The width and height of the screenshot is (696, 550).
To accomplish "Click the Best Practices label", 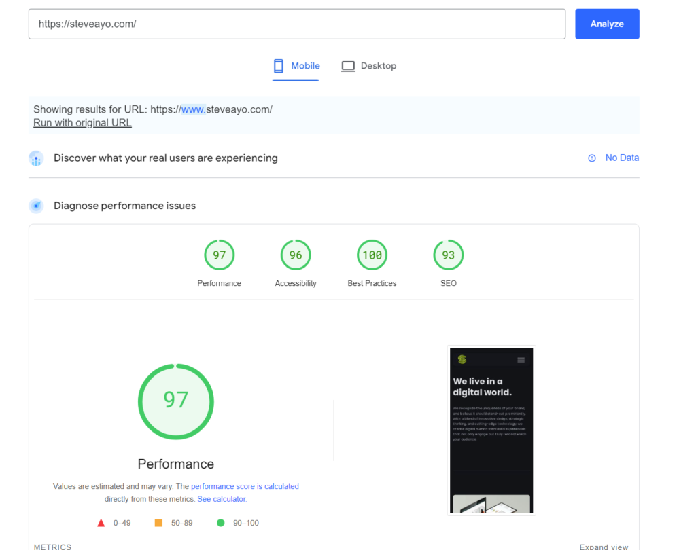I will tap(372, 283).
